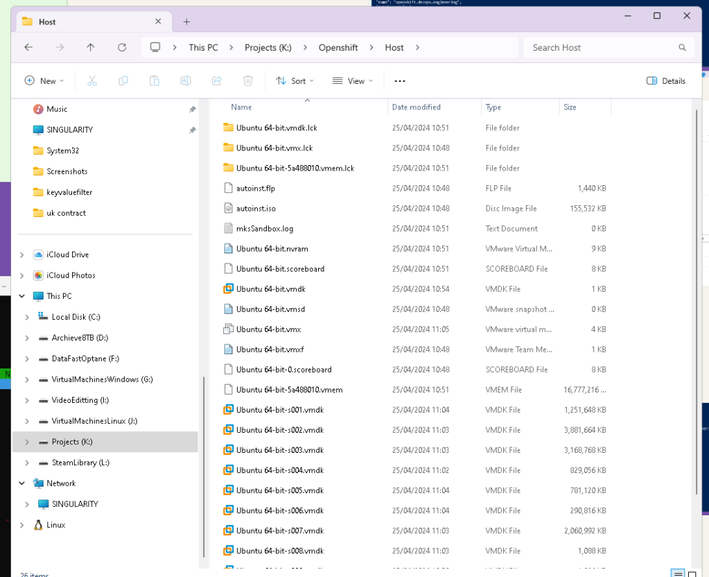Go back with the left arrow
Screen dimensions: 709x577
click(28, 48)
